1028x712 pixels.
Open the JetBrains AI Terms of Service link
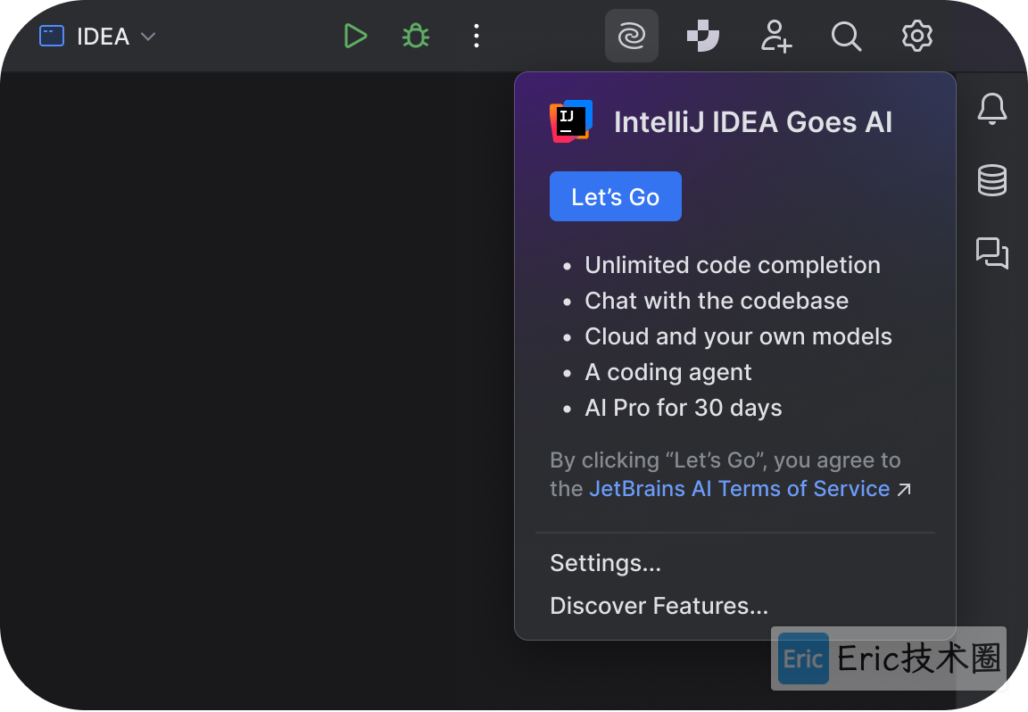click(739, 489)
